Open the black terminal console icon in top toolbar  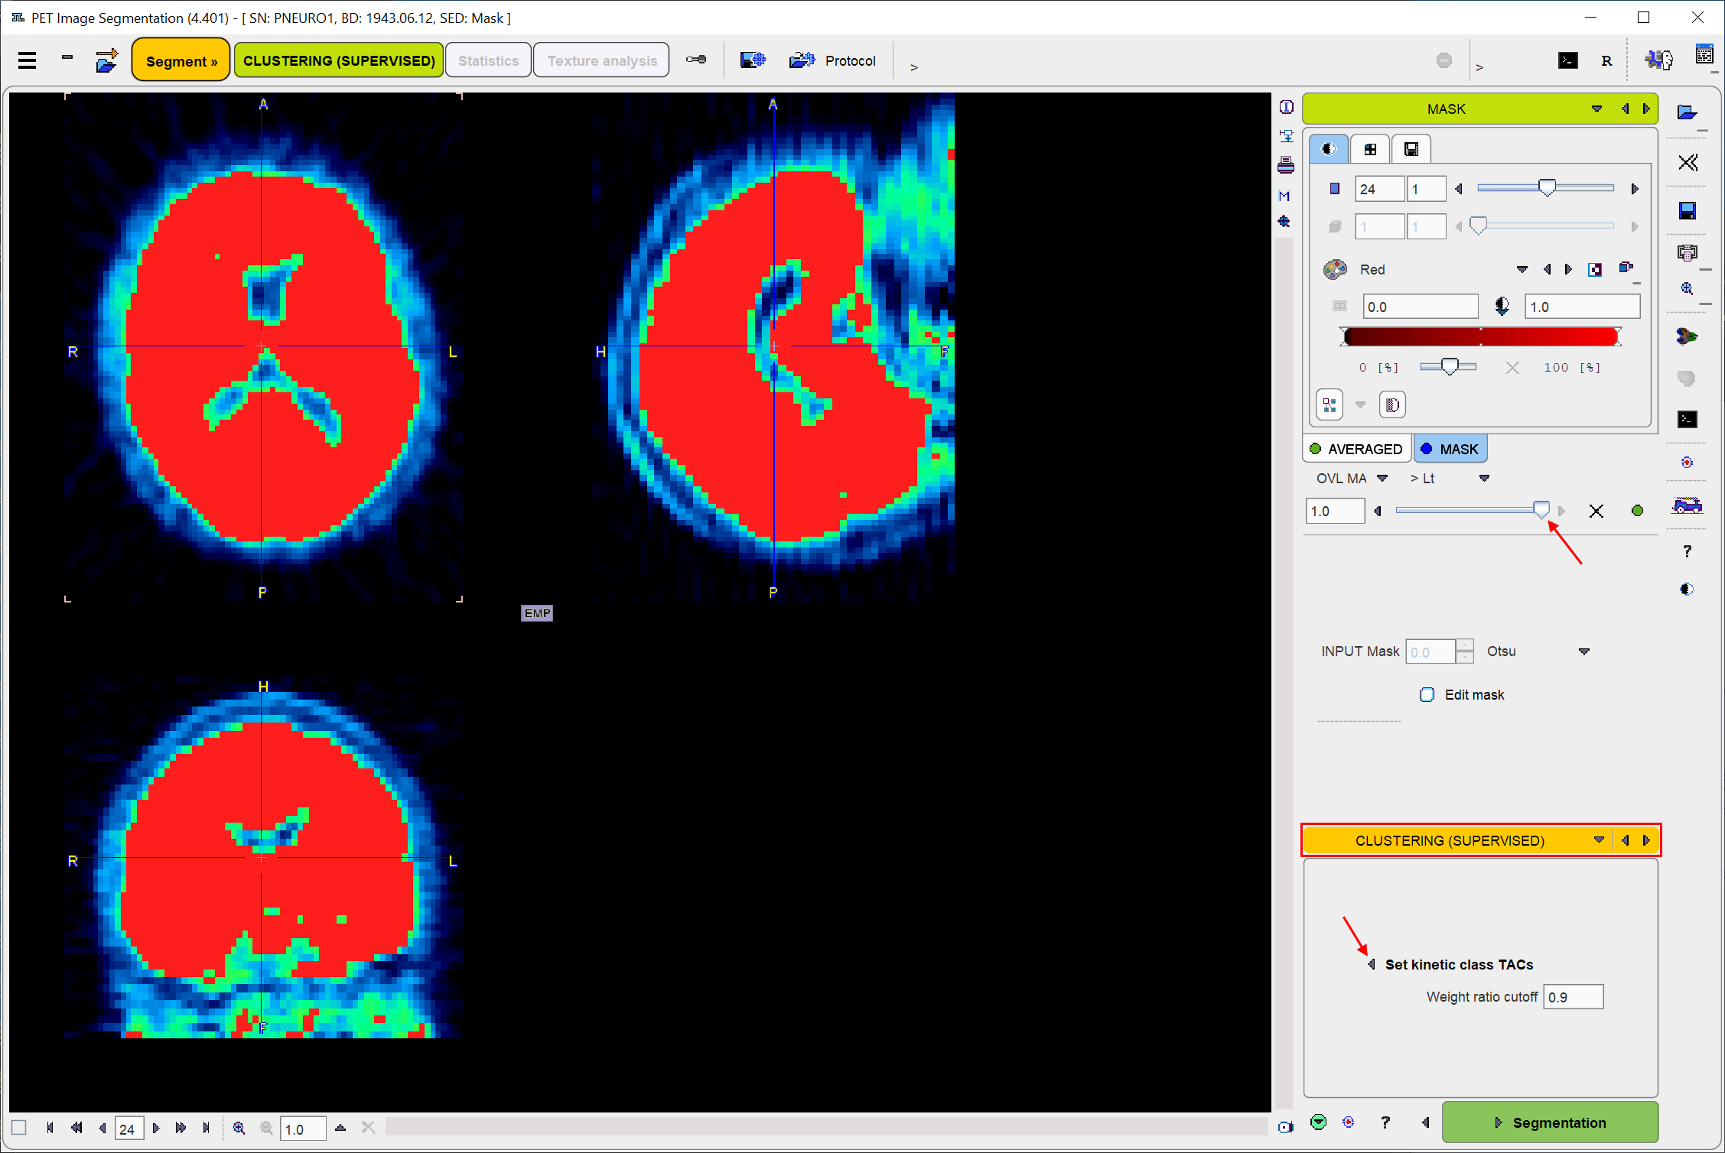1567,60
